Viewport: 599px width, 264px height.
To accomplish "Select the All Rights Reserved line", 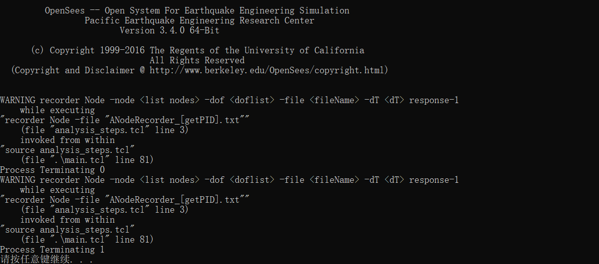I will tap(197, 60).
